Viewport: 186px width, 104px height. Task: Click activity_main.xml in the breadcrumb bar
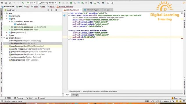[65, 6]
